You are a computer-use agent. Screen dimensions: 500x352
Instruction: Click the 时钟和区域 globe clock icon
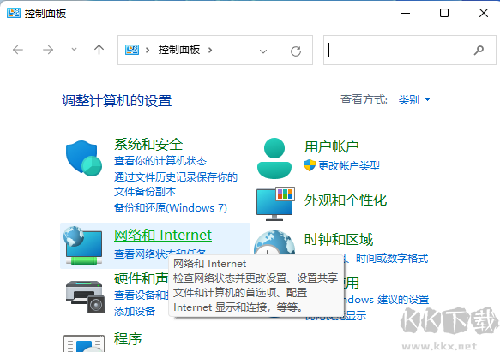point(274,242)
